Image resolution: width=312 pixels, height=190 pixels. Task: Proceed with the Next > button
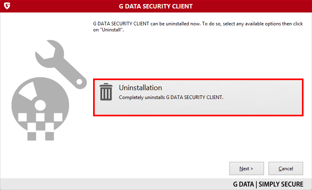click(x=247, y=169)
